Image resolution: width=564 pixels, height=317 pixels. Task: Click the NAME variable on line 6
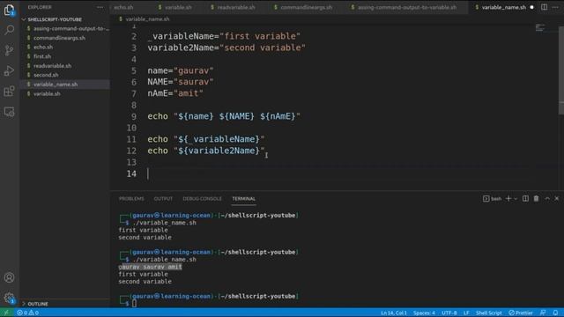[x=158, y=82]
